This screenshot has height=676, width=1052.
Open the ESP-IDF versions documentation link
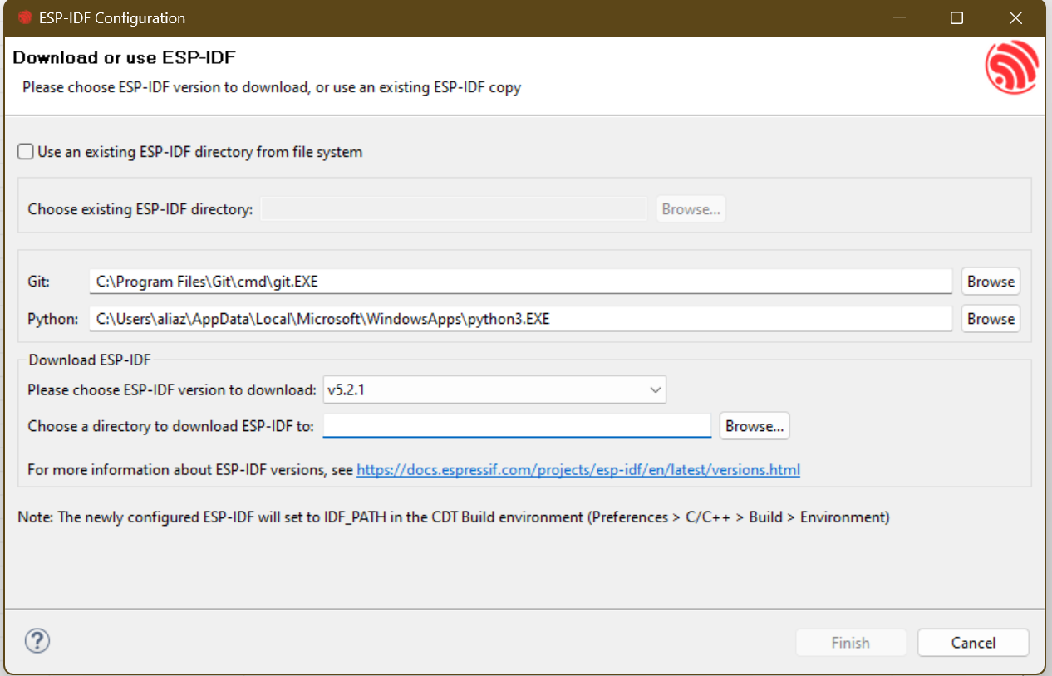(578, 470)
